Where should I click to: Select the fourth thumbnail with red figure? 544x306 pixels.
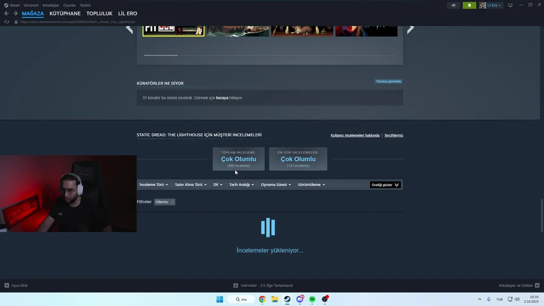366,31
